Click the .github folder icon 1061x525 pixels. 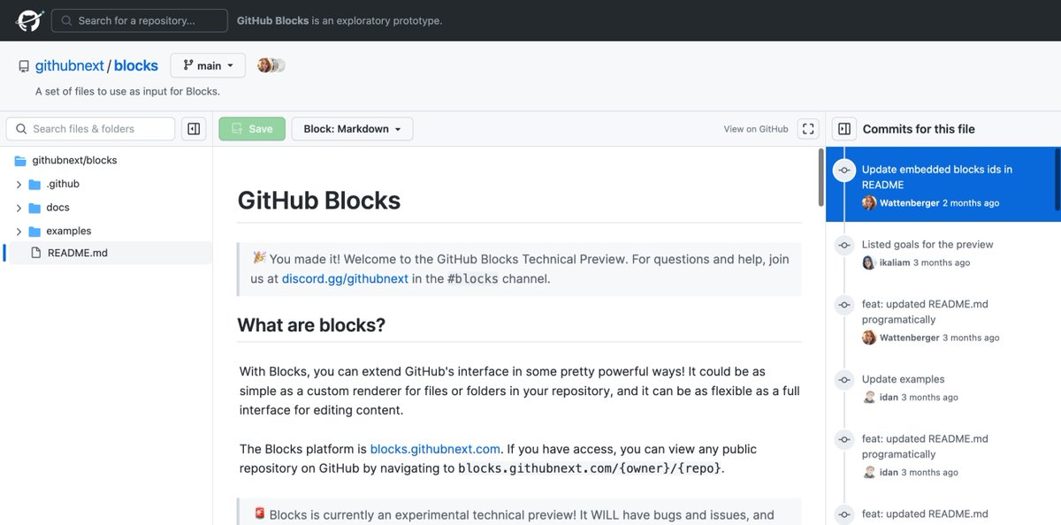coord(34,184)
